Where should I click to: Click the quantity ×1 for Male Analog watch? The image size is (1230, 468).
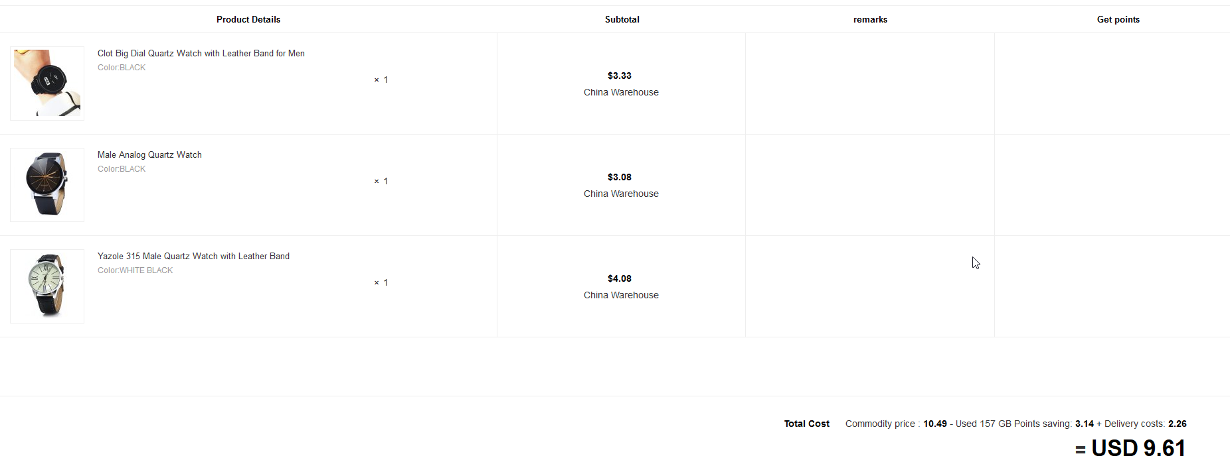(x=381, y=182)
